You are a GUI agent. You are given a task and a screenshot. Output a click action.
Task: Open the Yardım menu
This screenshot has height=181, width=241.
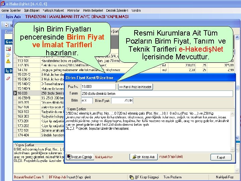point(136,10)
